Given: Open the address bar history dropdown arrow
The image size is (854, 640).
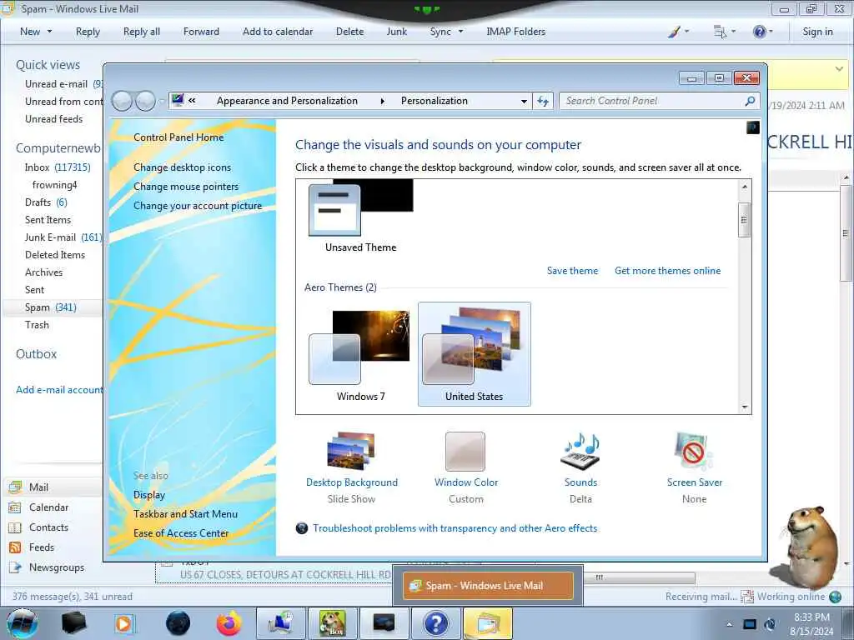Looking at the screenshot, I should pyautogui.click(x=524, y=101).
